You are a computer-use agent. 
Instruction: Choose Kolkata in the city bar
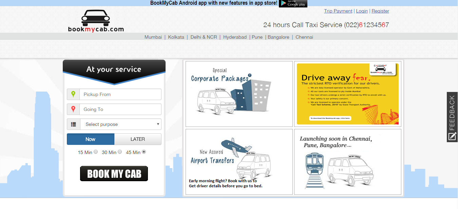[176, 37]
